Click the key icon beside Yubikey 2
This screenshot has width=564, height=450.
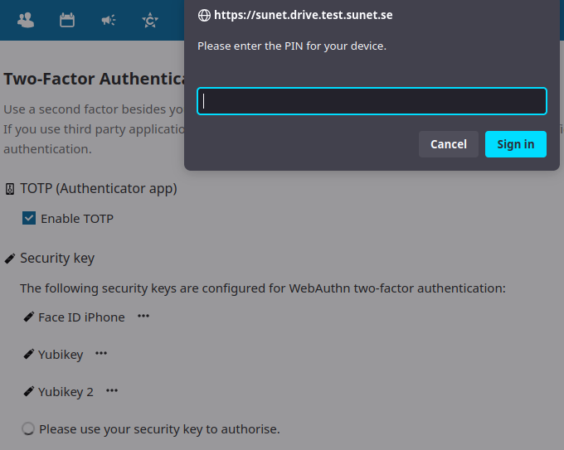(x=29, y=391)
